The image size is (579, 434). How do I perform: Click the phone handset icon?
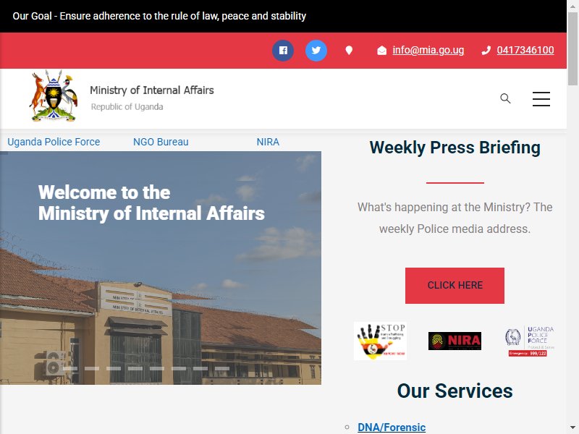click(x=486, y=50)
